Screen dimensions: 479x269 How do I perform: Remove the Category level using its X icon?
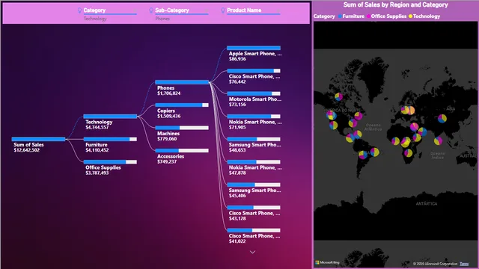(135, 10)
